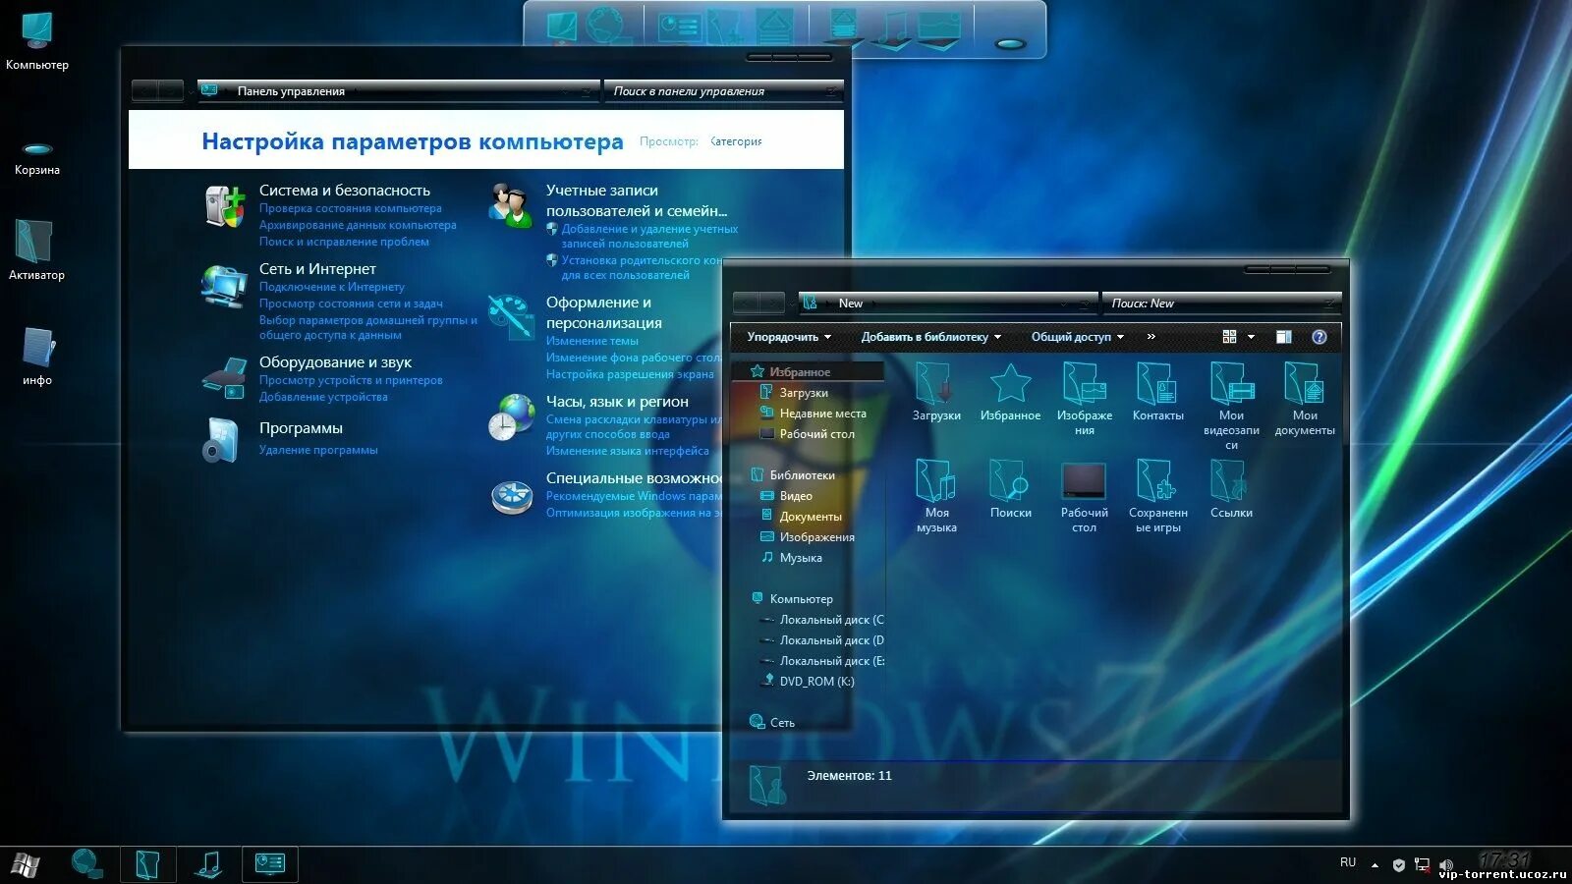Select Недавние места in the navigation pane
Image resolution: width=1572 pixels, height=884 pixels.
click(822, 414)
